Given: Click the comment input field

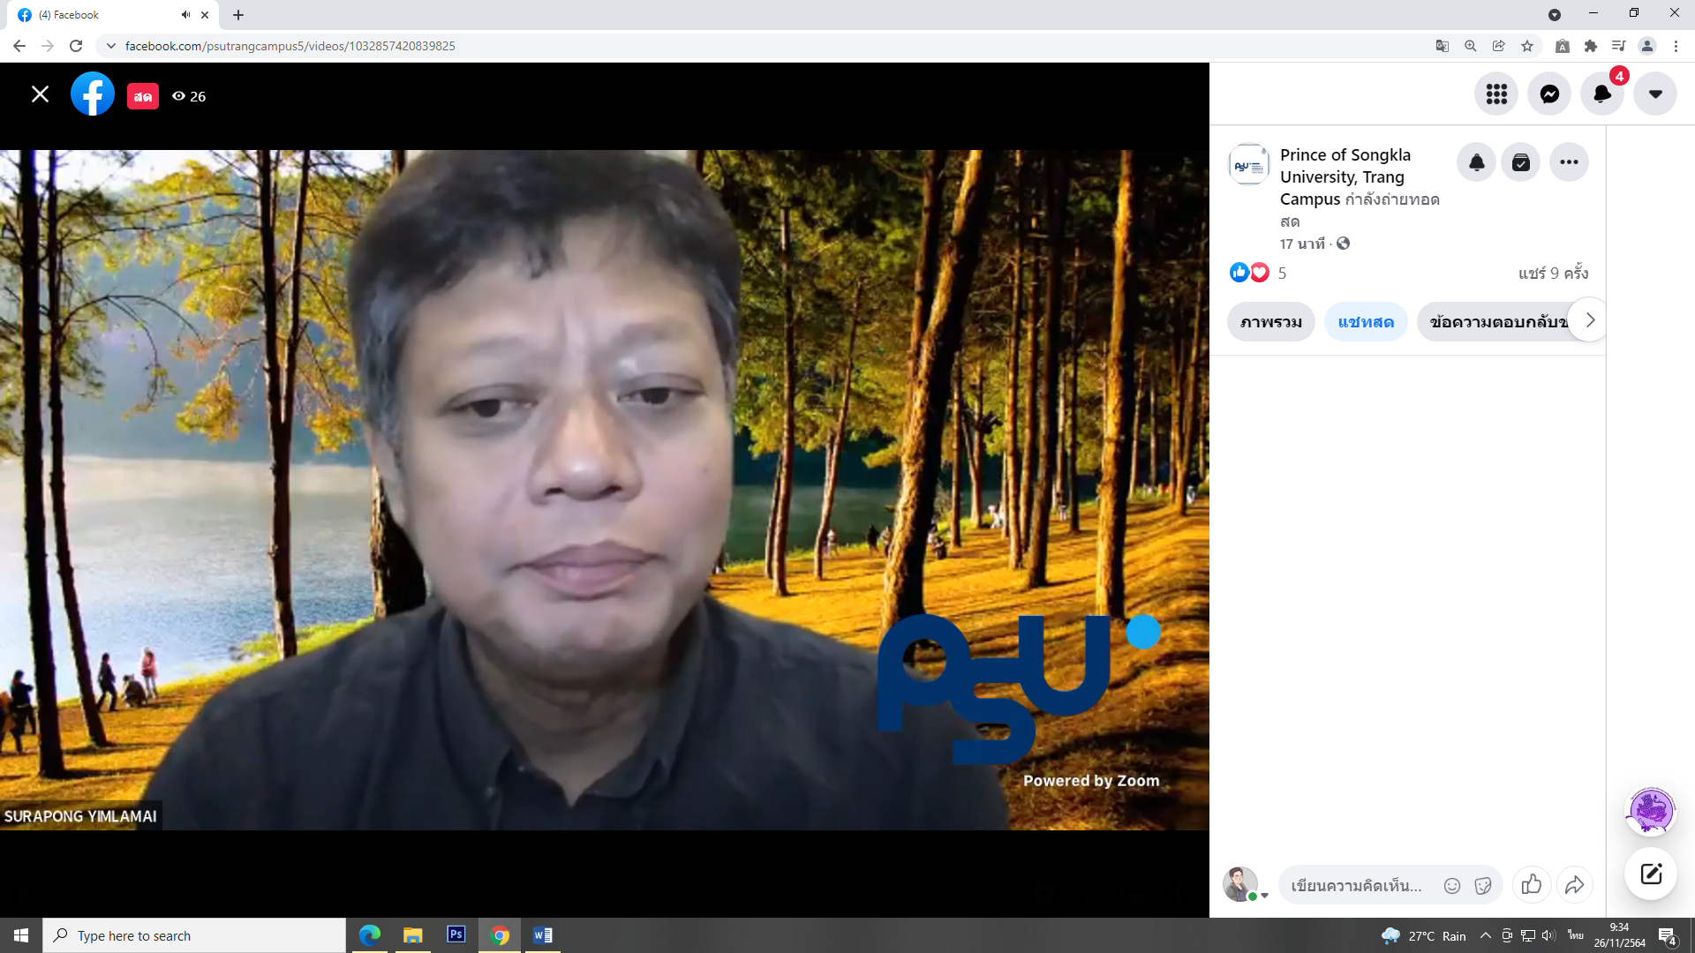Looking at the screenshot, I should pos(1357,886).
